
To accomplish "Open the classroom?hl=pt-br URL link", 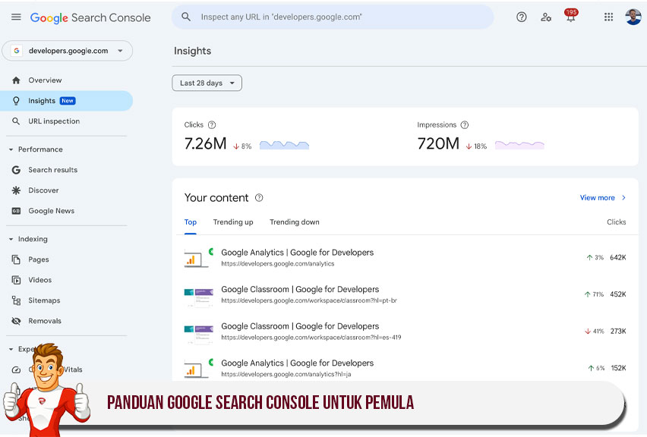I will tap(309, 300).
